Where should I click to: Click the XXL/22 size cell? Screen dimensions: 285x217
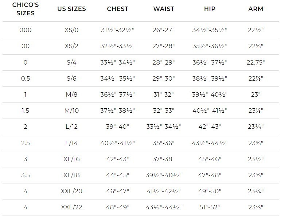(x=71, y=207)
